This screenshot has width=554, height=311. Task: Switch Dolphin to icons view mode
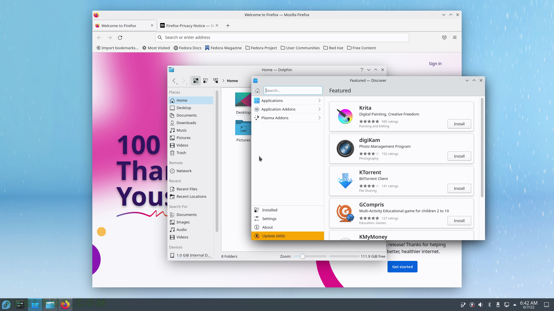[x=196, y=81]
